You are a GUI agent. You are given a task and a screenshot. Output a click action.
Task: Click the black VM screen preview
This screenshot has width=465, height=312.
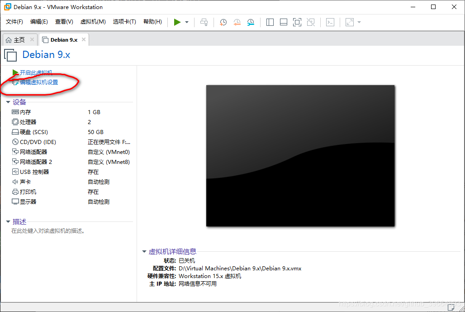pos(300,156)
